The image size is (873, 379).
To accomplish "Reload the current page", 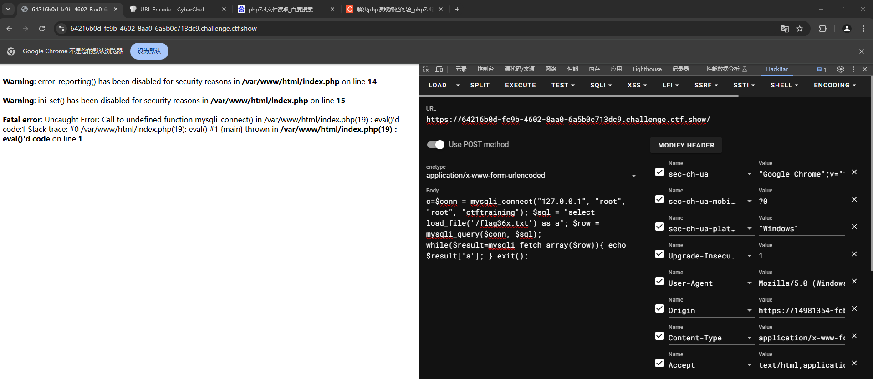I will click(x=42, y=29).
